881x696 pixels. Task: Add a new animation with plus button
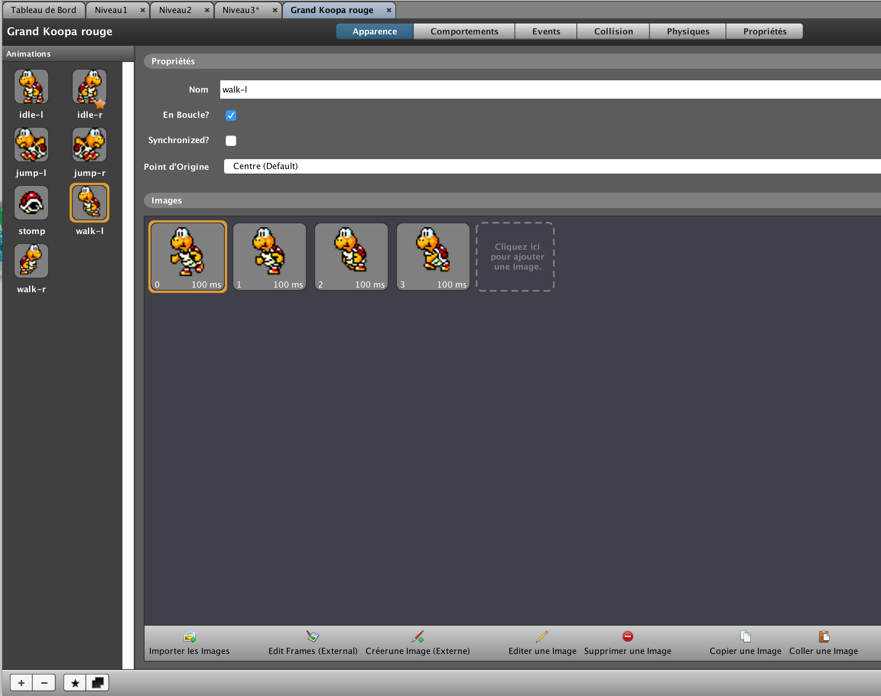coord(21,683)
